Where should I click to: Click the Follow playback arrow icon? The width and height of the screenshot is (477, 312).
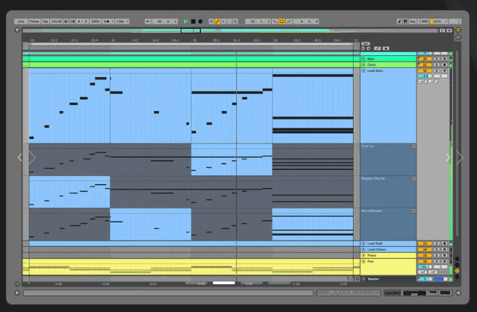(x=148, y=21)
